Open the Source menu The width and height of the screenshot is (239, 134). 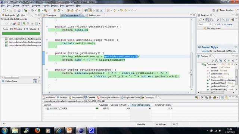[x=16, y=6]
